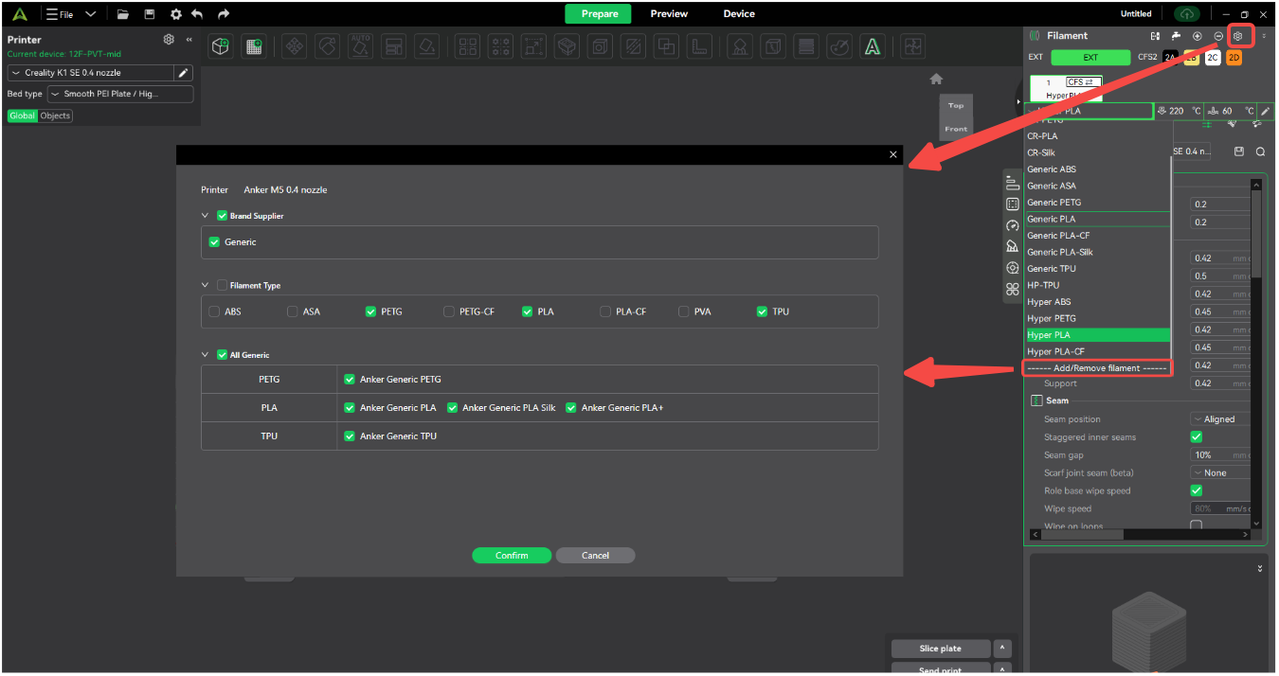Collapse the All Generic section
This screenshot has width=1279, height=676.
[x=205, y=355]
